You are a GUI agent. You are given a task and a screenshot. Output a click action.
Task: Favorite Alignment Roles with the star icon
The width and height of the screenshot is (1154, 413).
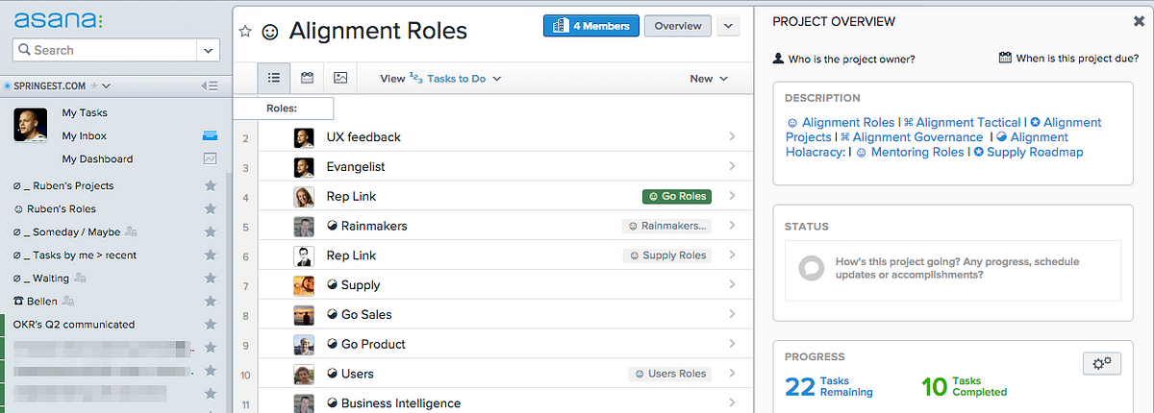(x=245, y=31)
